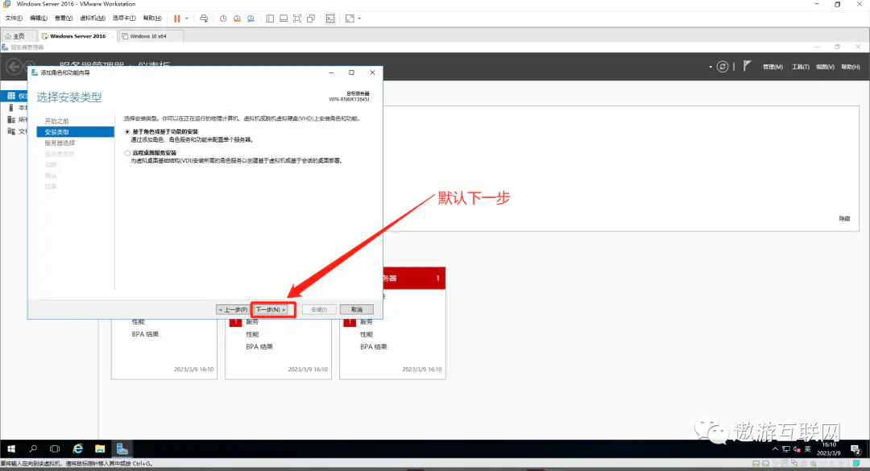This screenshot has width=870, height=471.
Task: Open 帮助(H) menu in Server Manager
Action: [850, 67]
